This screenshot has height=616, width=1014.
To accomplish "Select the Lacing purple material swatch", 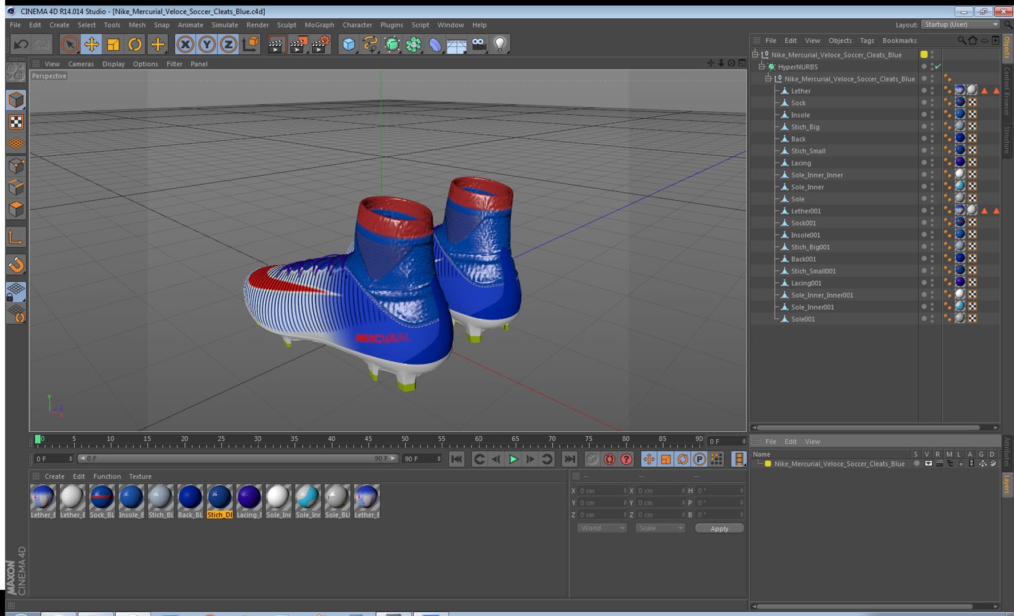I will click(x=249, y=501).
